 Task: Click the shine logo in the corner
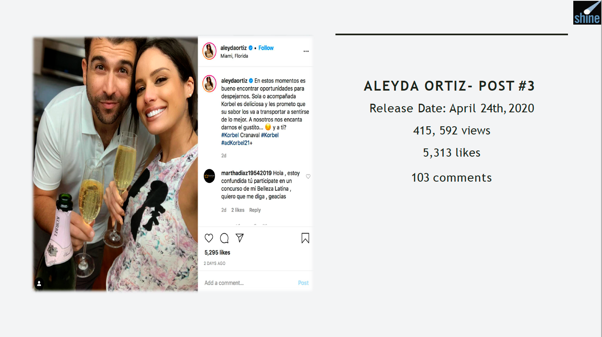(587, 13)
